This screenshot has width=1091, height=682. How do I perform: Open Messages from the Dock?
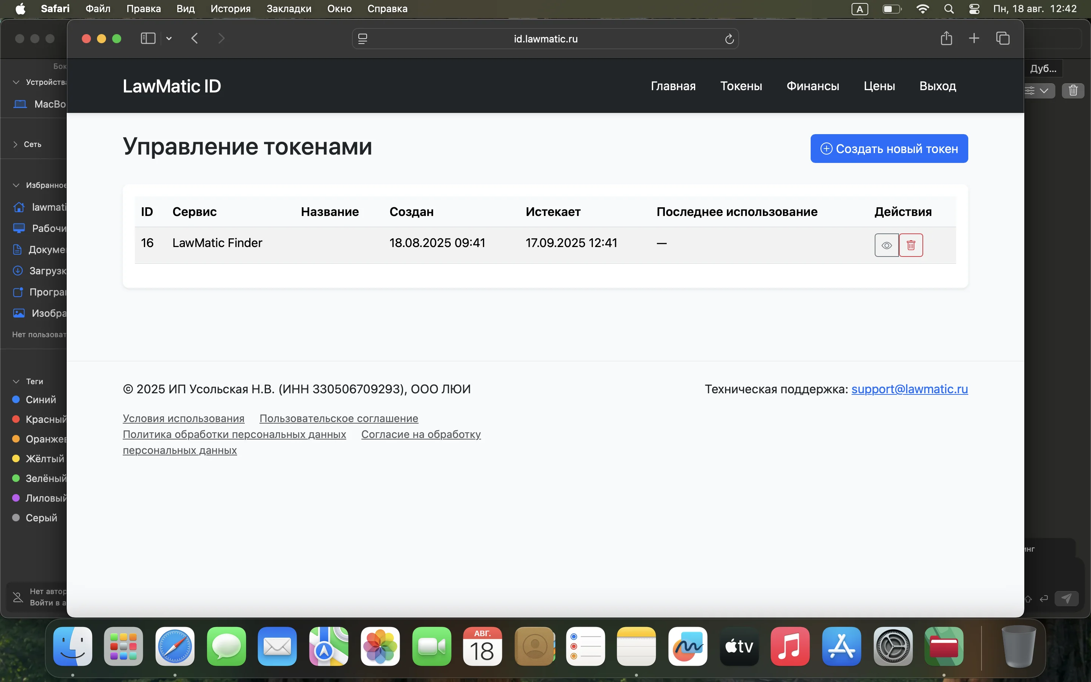(226, 646)
